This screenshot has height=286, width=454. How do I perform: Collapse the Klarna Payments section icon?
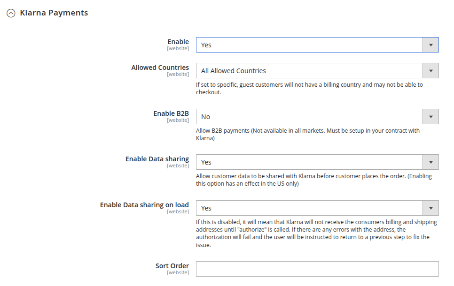pyautogui.click(x=11, y=13)
